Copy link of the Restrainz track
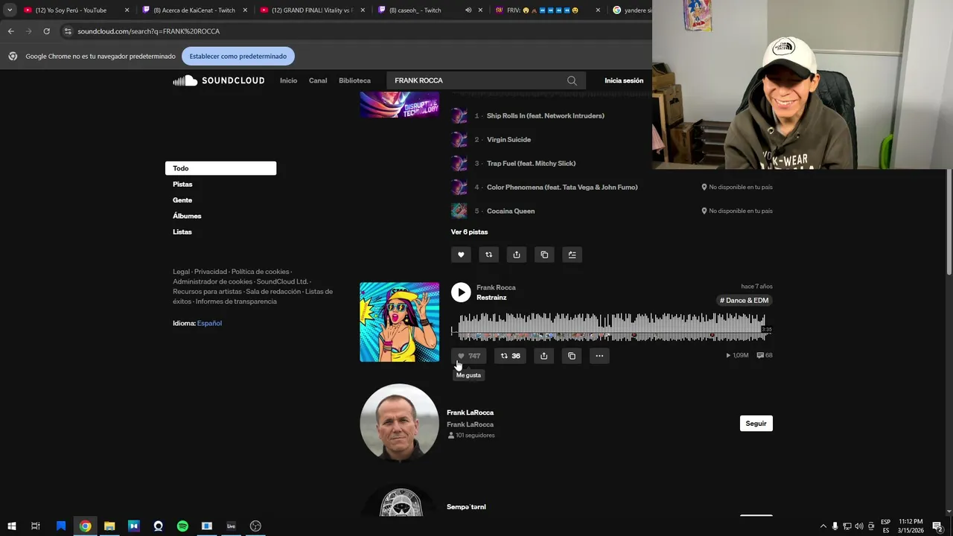 pos(572,356)
